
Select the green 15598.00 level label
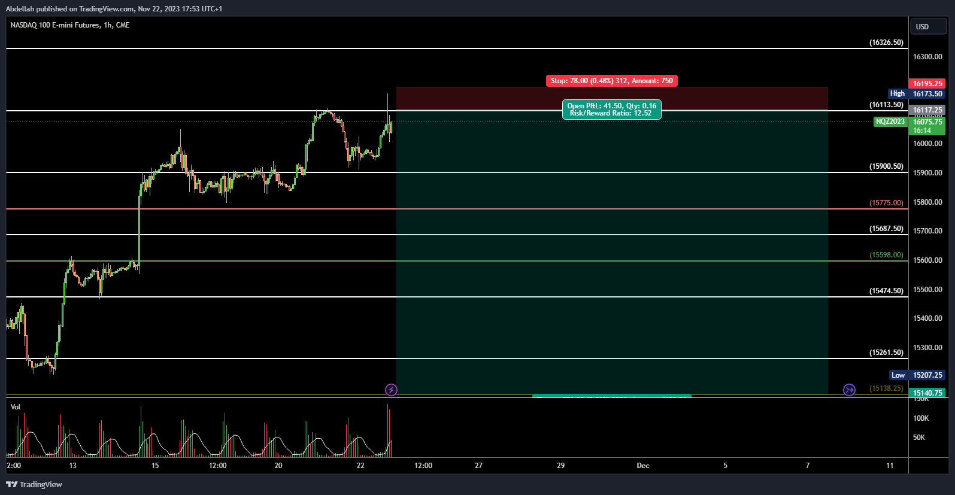point(886,255)
